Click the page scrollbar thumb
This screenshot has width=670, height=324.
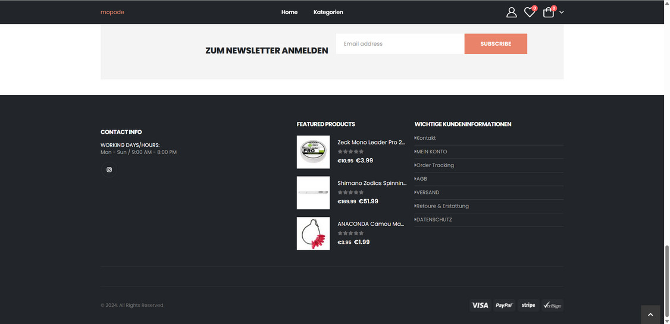[667, 280]
